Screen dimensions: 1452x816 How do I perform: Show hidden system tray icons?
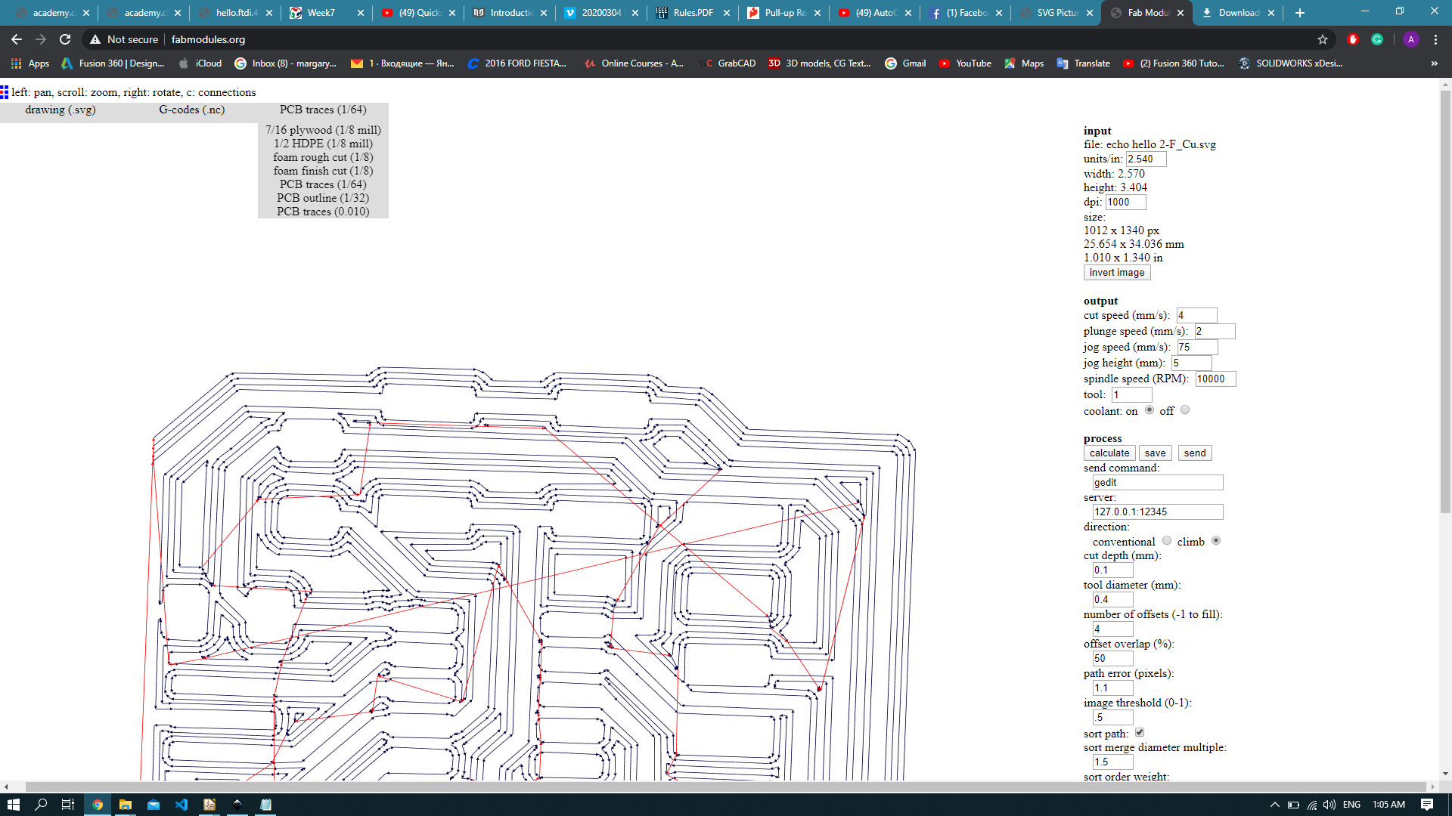(1274, 805)
